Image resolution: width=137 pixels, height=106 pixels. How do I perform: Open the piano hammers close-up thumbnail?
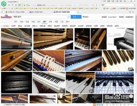(x=48, y=61)
